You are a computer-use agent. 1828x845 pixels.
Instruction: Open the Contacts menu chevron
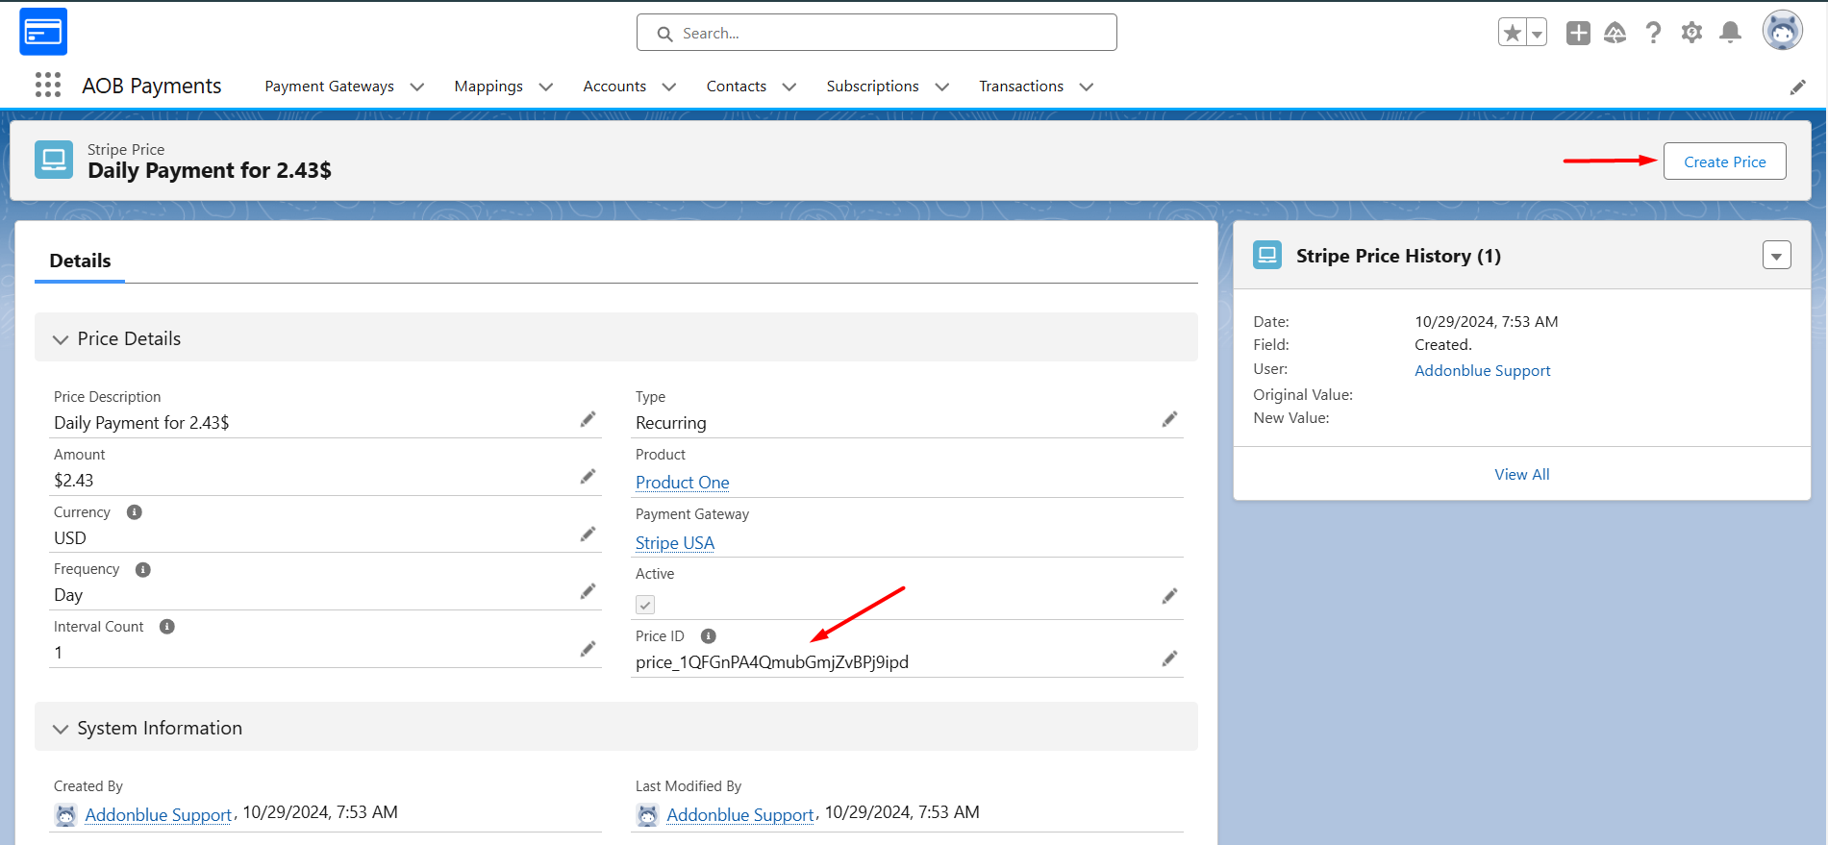tap(789, 87)
